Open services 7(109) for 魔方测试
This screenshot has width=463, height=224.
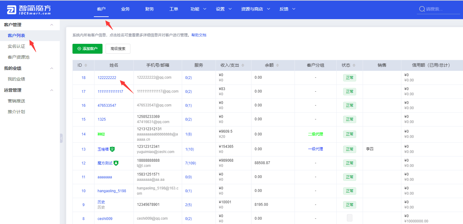coord(190,163)
